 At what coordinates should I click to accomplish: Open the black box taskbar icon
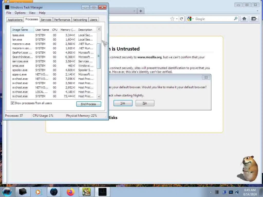coord(23,192)
